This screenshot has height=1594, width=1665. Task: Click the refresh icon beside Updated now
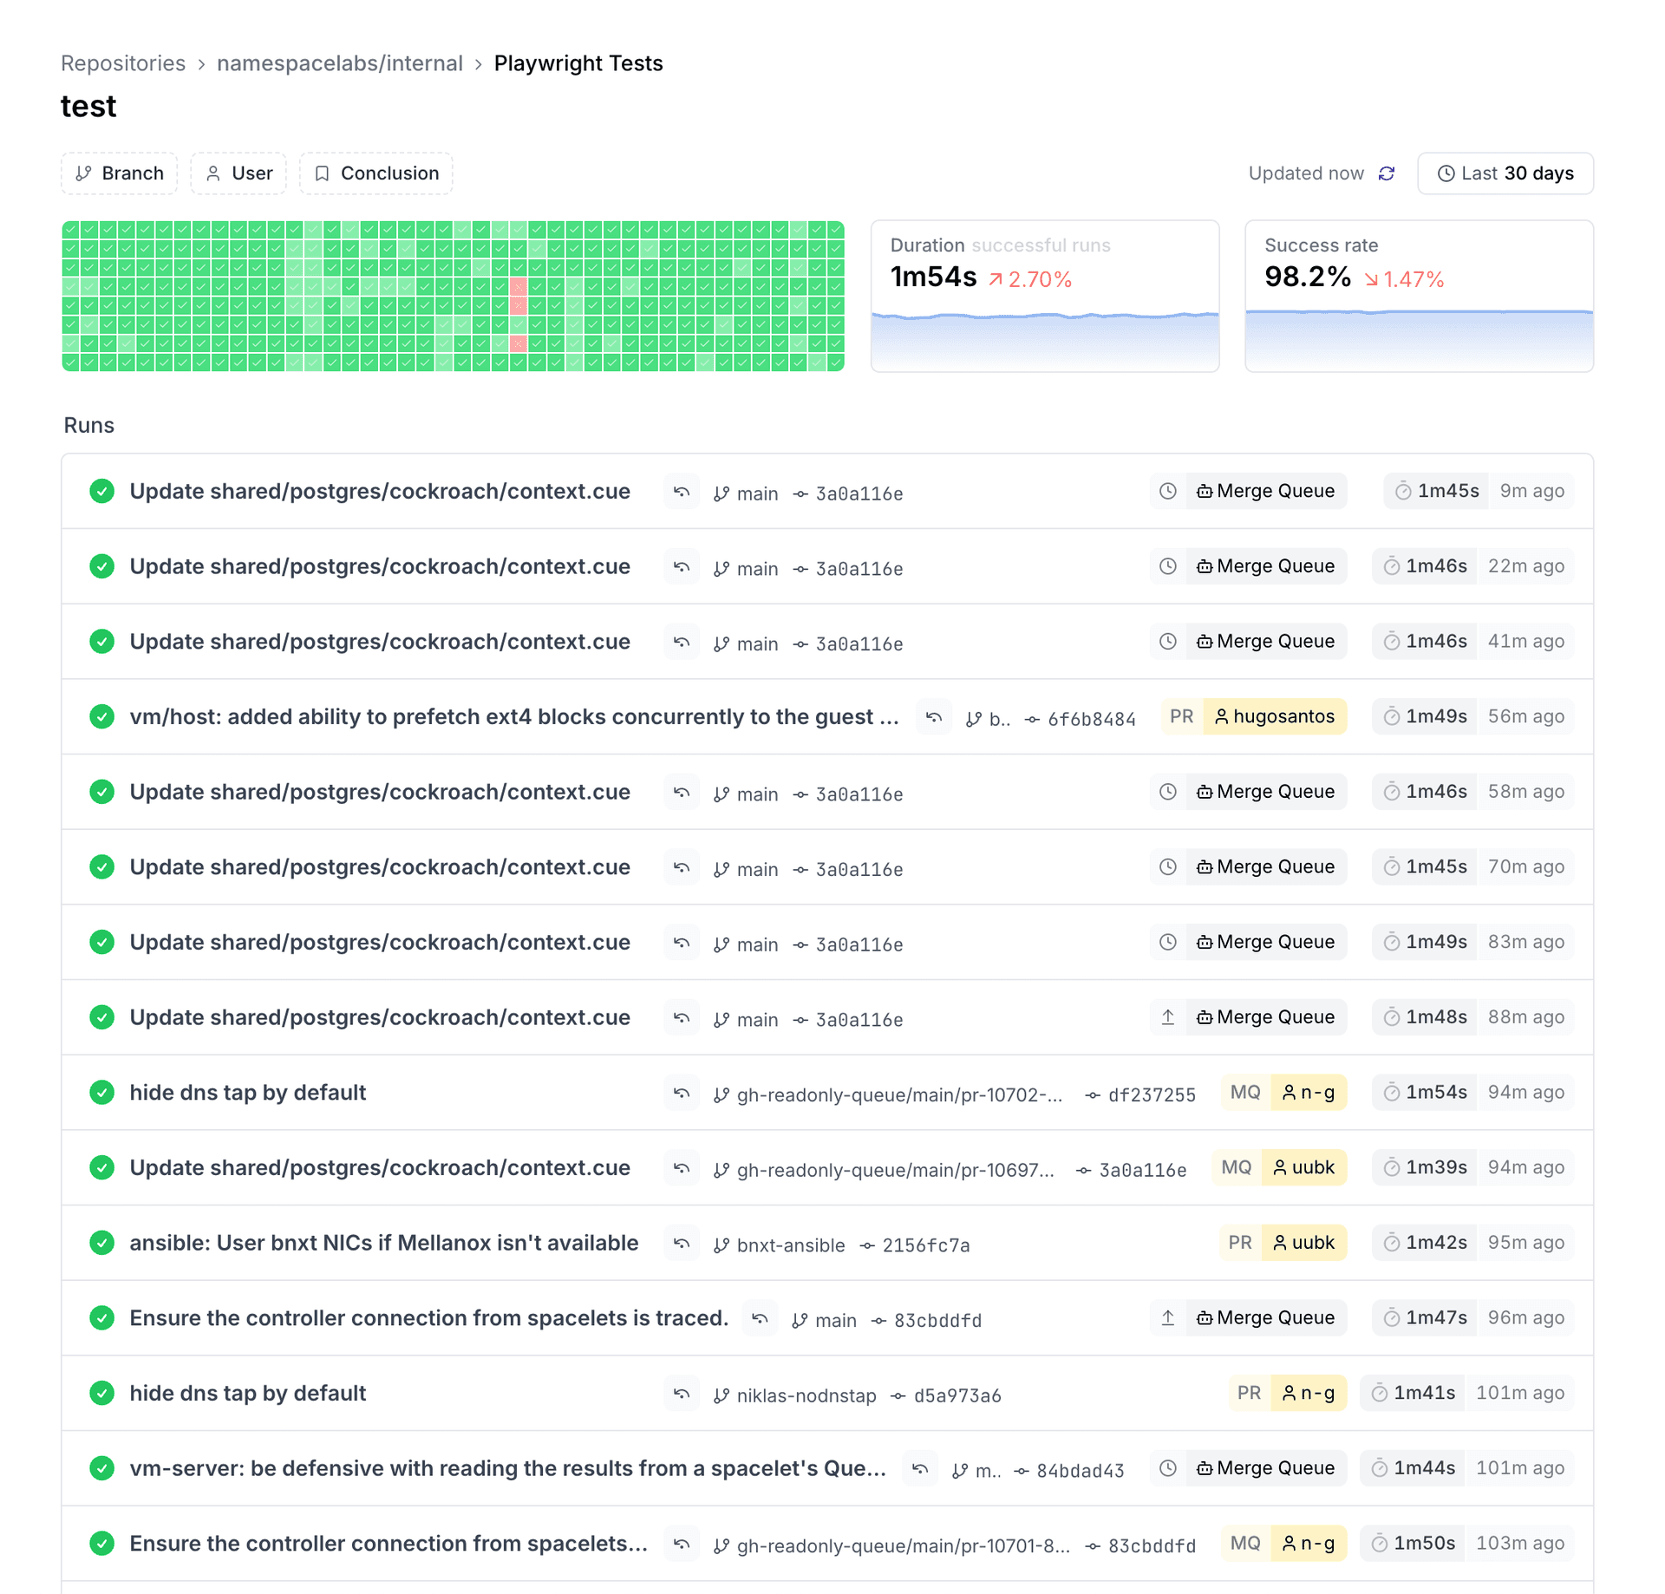[x=1387, y=173]
